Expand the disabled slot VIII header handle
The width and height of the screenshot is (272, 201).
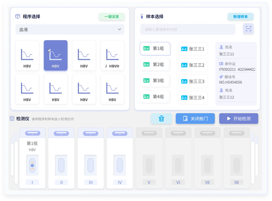point(236,133)
